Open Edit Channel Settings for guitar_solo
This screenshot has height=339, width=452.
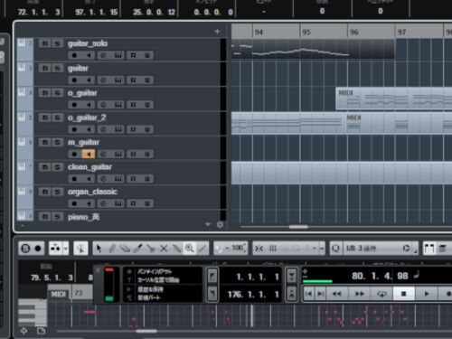[103, 55]
